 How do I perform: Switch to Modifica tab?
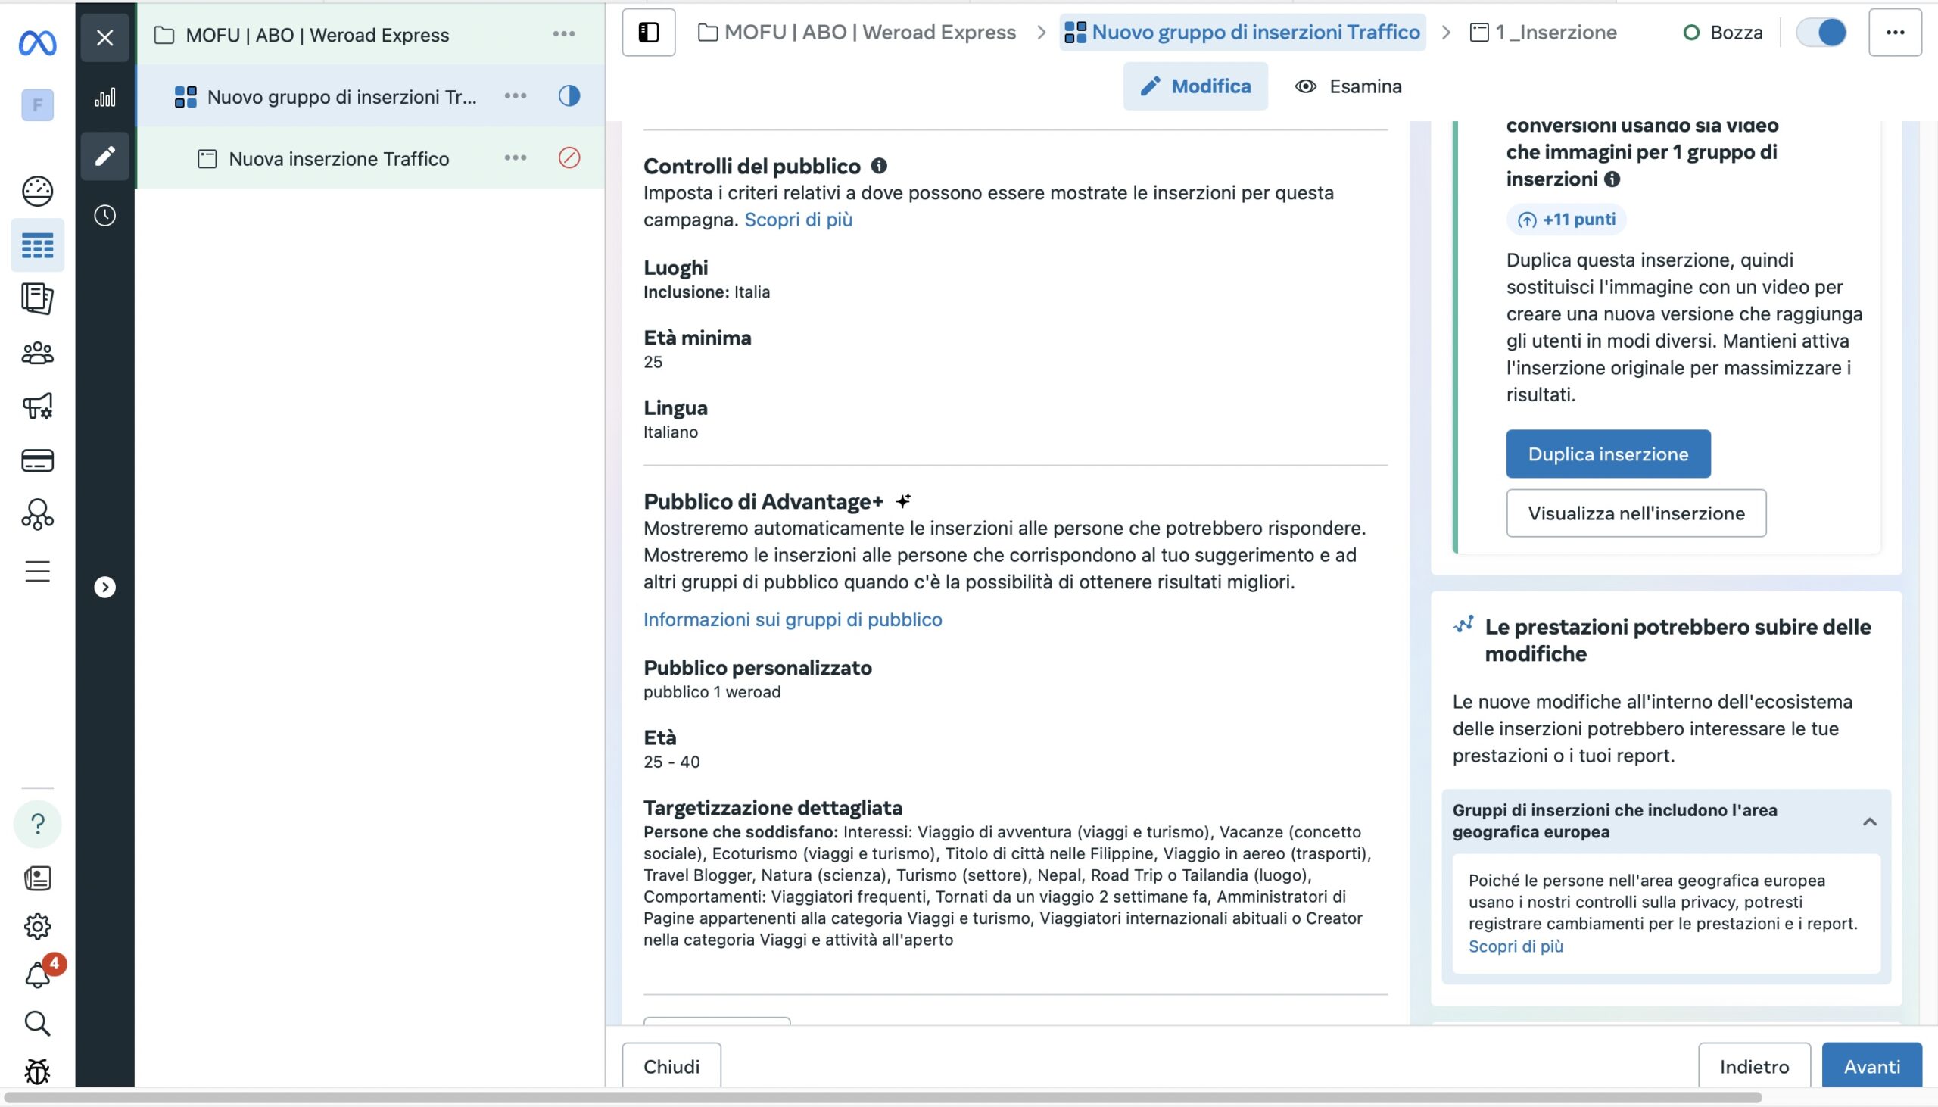tap(1195, 86)
